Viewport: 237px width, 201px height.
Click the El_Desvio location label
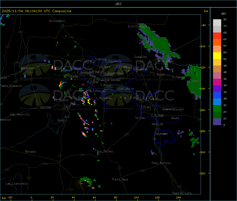62,100
